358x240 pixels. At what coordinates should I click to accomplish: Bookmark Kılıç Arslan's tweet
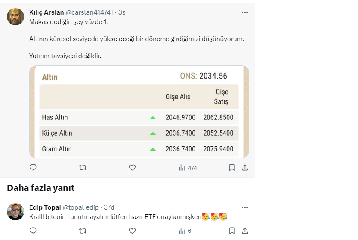(x=232, y=168)
